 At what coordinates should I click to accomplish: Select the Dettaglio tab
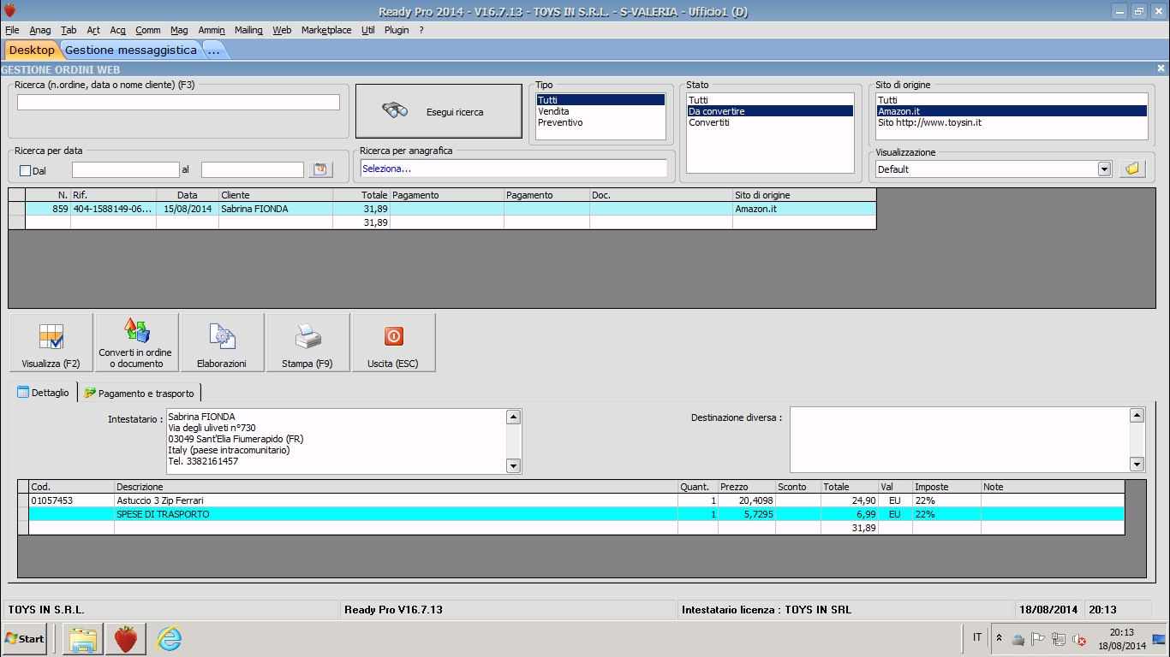[44, 393]
